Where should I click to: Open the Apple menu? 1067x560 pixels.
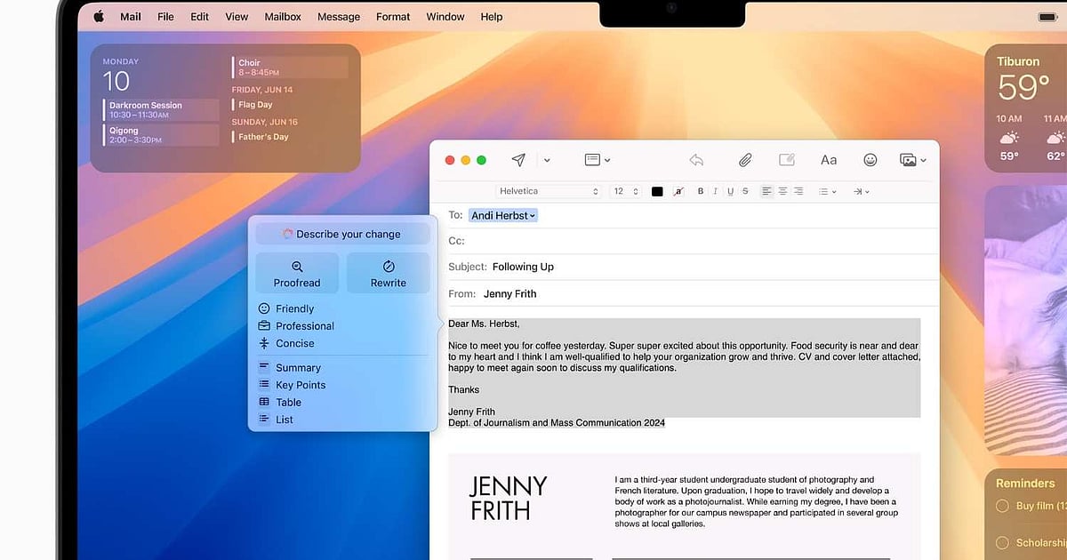tap(99, 16)
